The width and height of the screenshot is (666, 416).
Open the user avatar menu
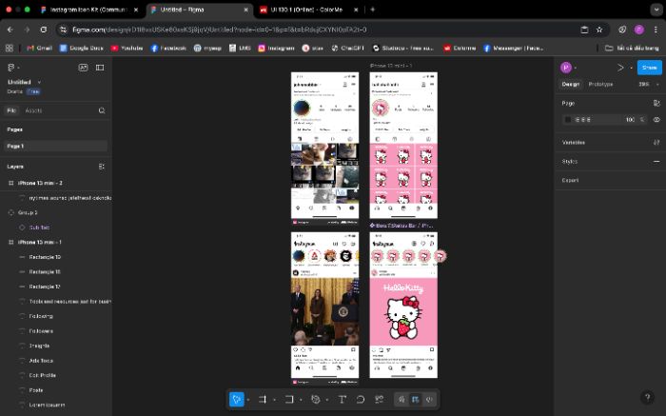[x=566, y=68]
